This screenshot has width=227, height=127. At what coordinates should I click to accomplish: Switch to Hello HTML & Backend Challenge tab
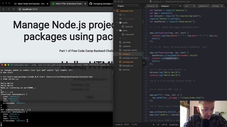coord(69,4)
